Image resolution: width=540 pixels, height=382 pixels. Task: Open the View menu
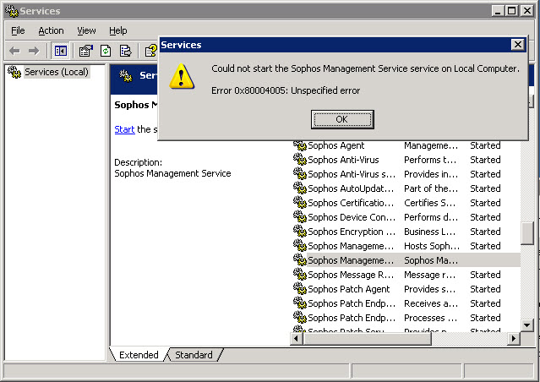point(86,30)
